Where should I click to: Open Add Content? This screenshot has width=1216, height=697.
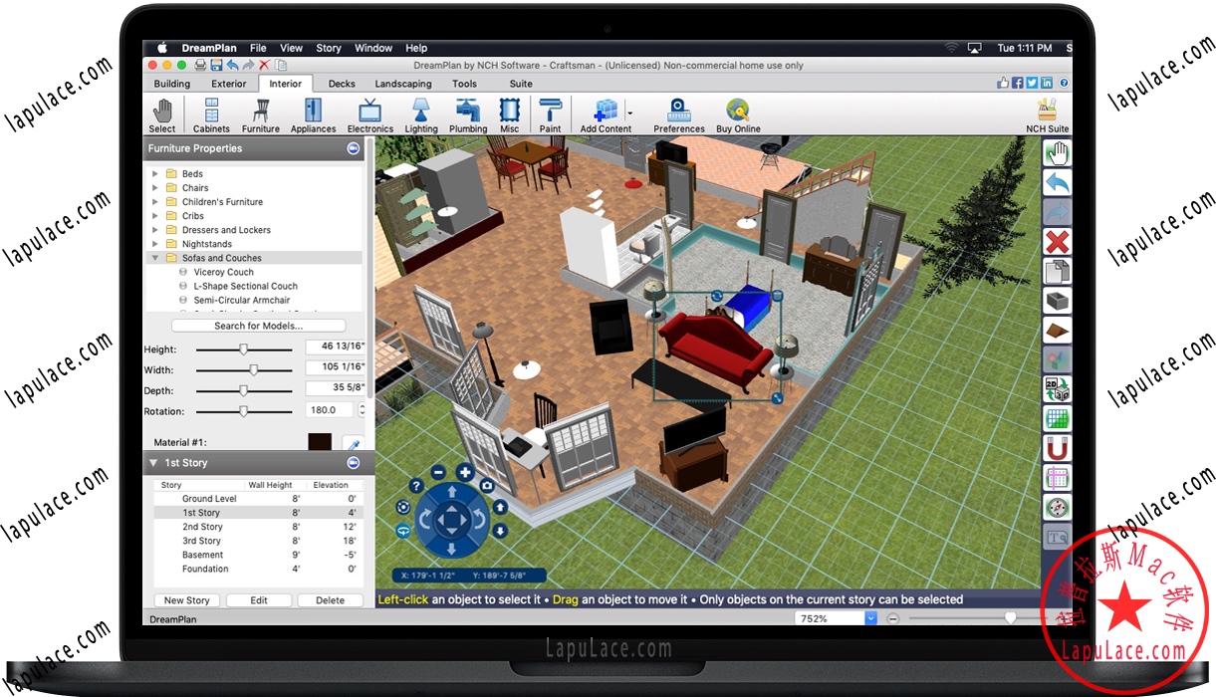coord(606,116)
